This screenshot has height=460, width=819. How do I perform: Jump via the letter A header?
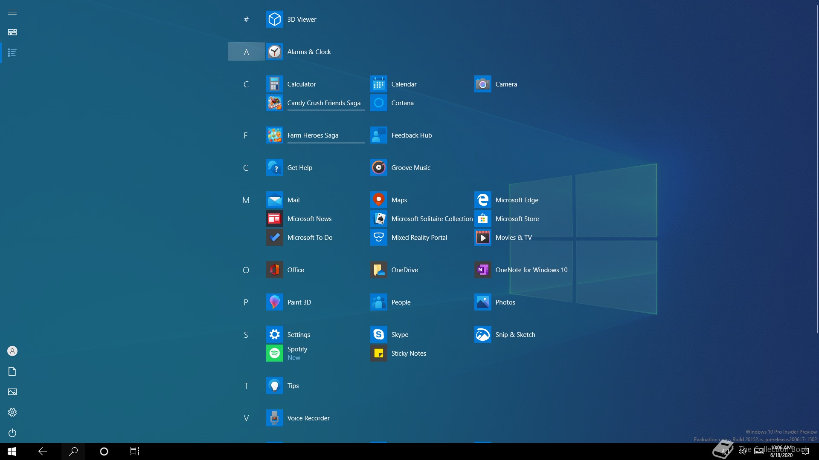(x=246, y=52)
